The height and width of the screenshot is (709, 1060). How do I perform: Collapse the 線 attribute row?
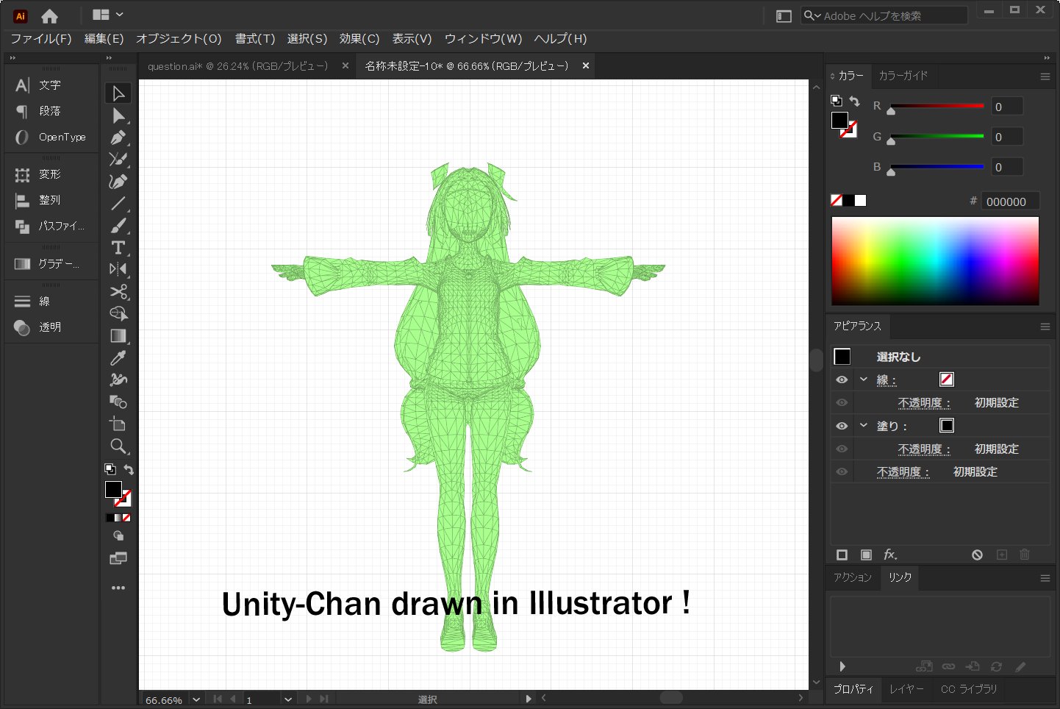pyautogui.click(x=864, y=380)
